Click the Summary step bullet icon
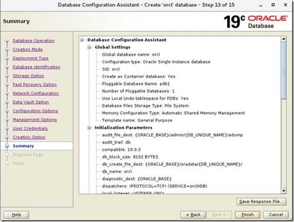 pos(7,146)
